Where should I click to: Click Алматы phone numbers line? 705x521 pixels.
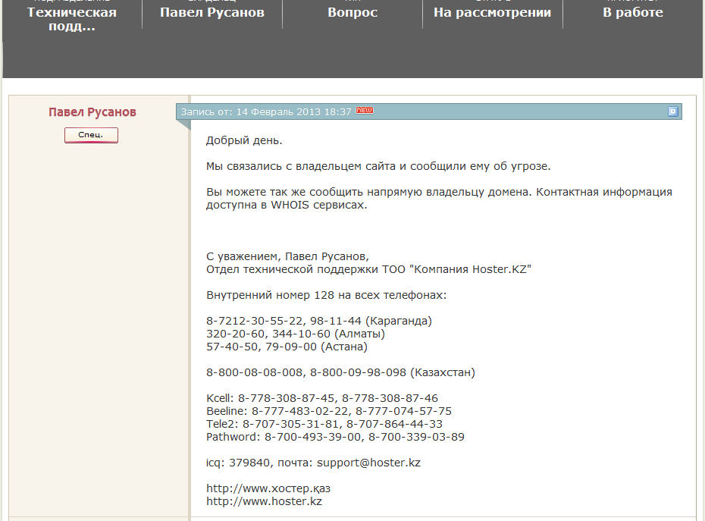click(x=296, y=334)
